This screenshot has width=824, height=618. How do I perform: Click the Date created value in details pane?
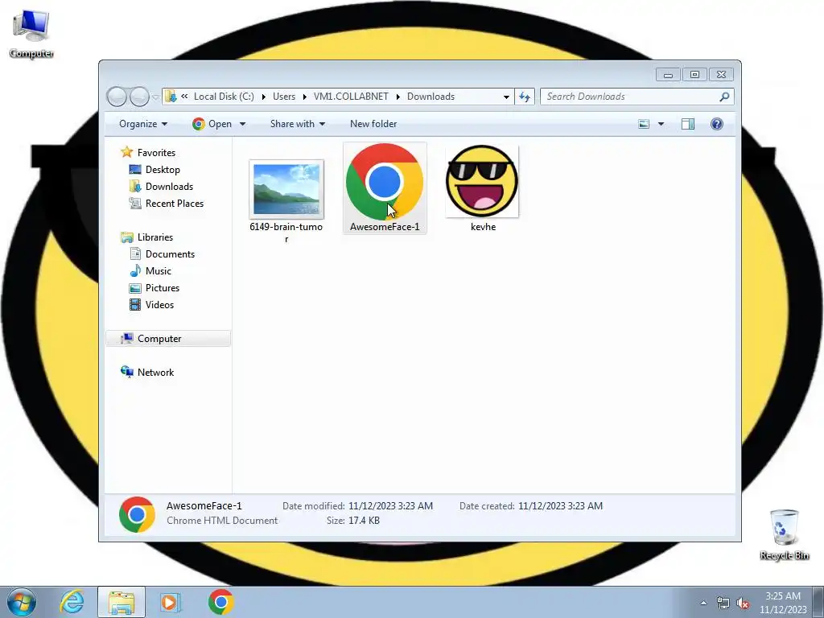click(560, 506)
